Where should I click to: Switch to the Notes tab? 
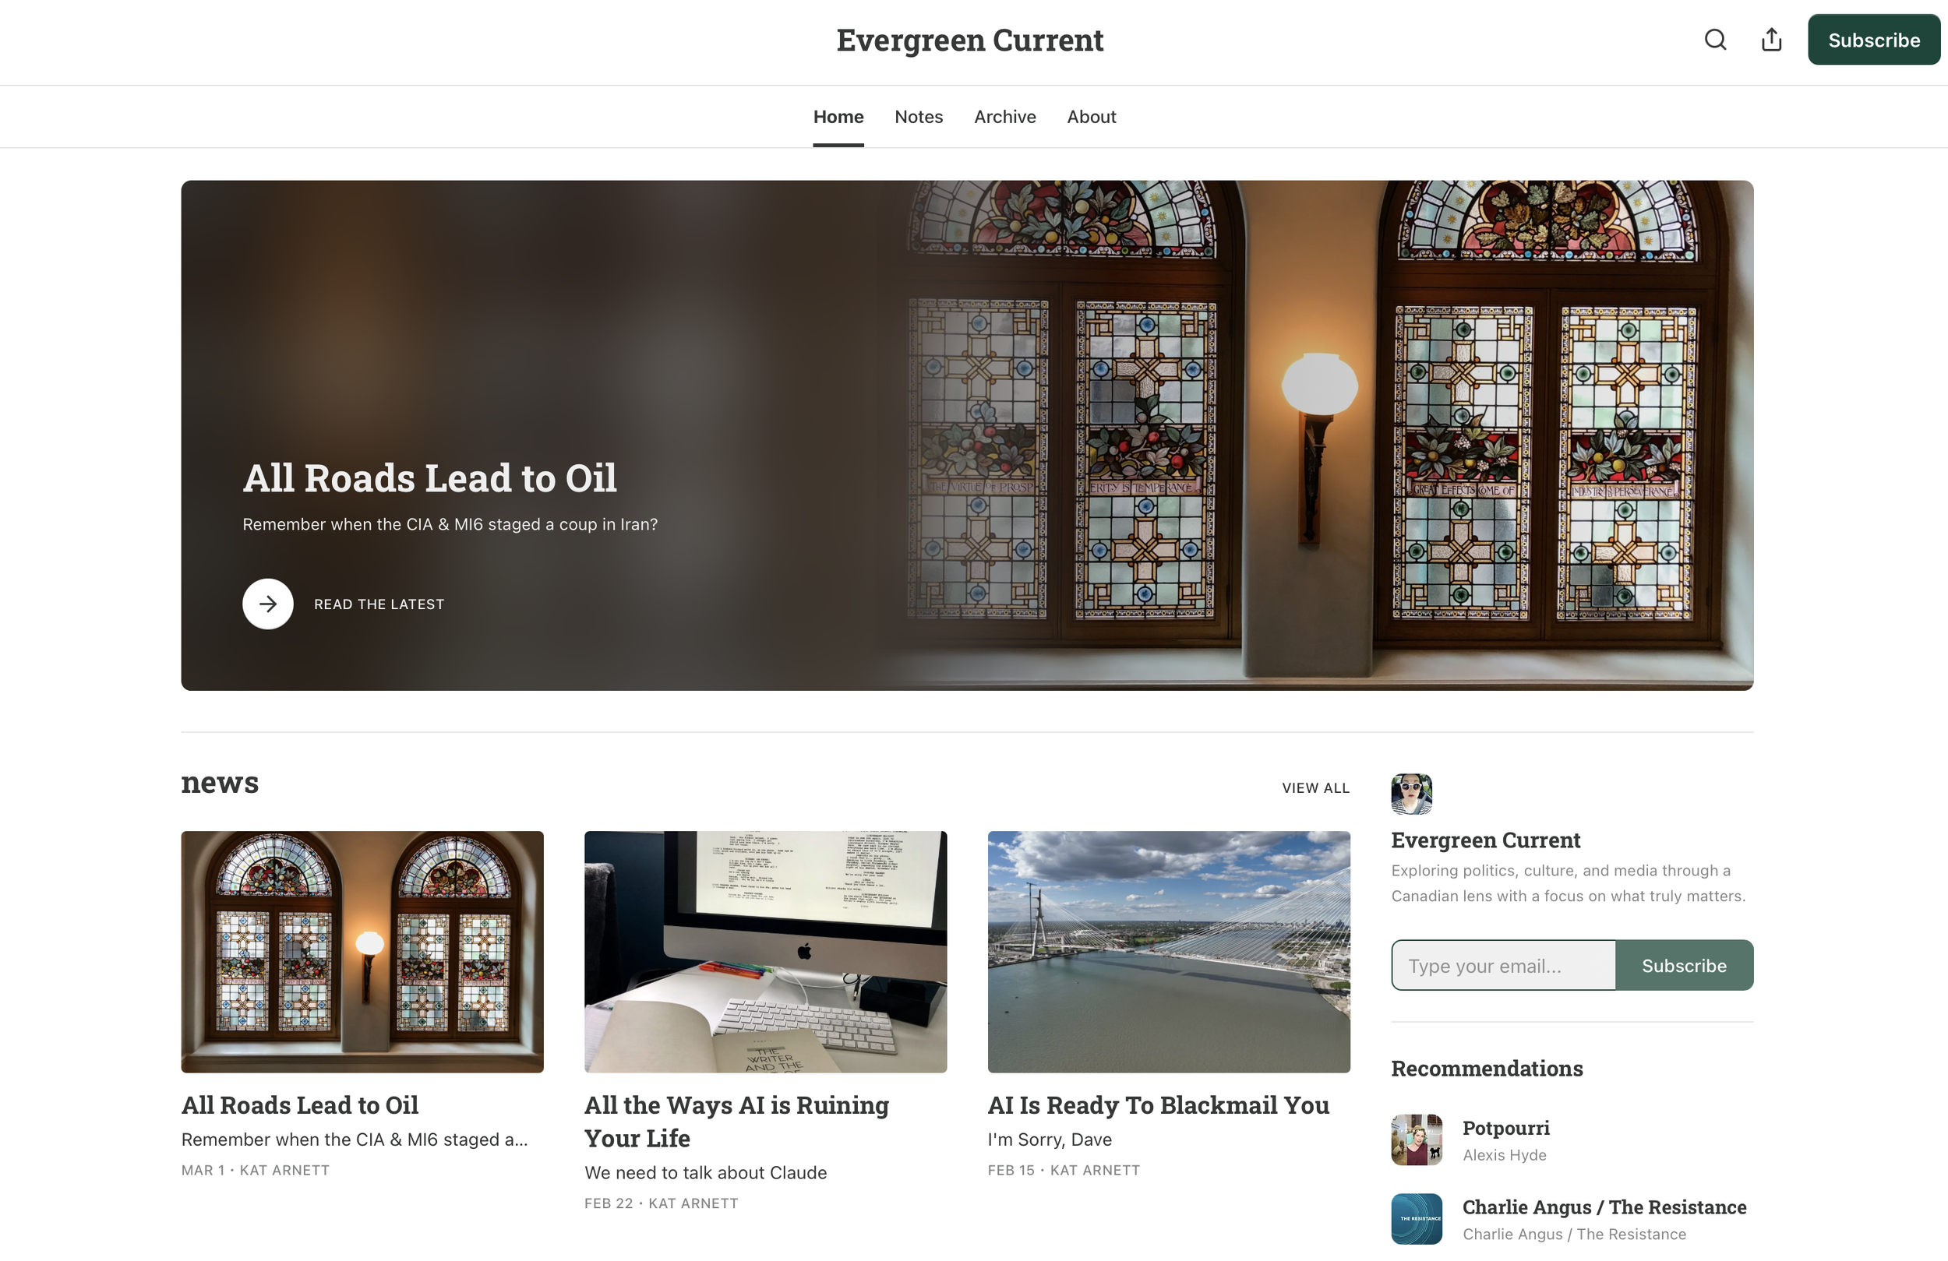919,116
